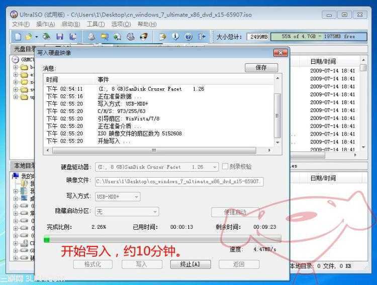Open the 工具(T) menu
This screenshot has width=377, height=285.
point(96,24)
